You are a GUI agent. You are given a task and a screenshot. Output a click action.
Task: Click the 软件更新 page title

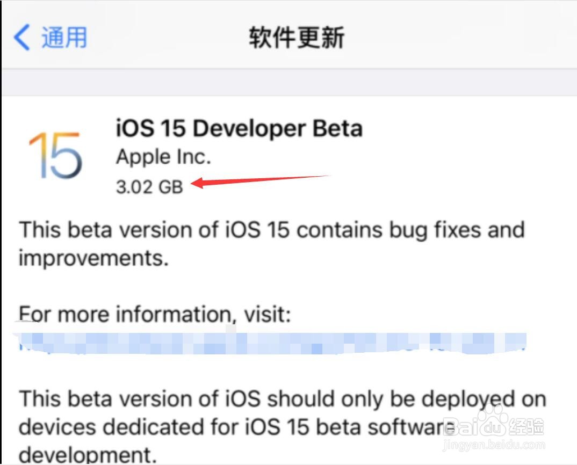(x=296, y=38)
